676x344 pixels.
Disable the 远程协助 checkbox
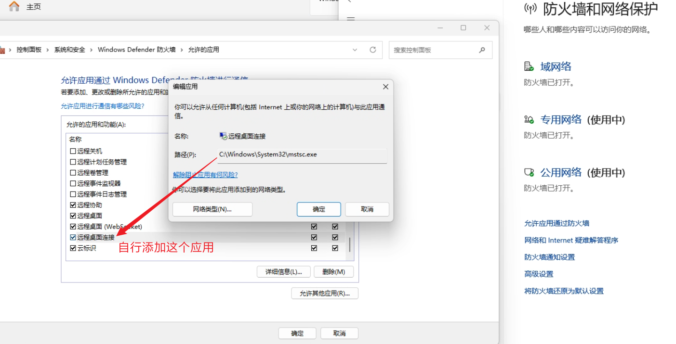pyautogui.click(x=73, y=204)
